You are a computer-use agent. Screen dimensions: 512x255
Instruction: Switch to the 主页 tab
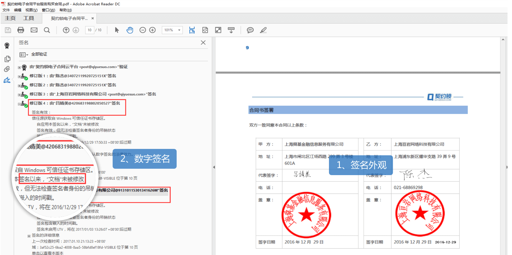coord(10,18)
